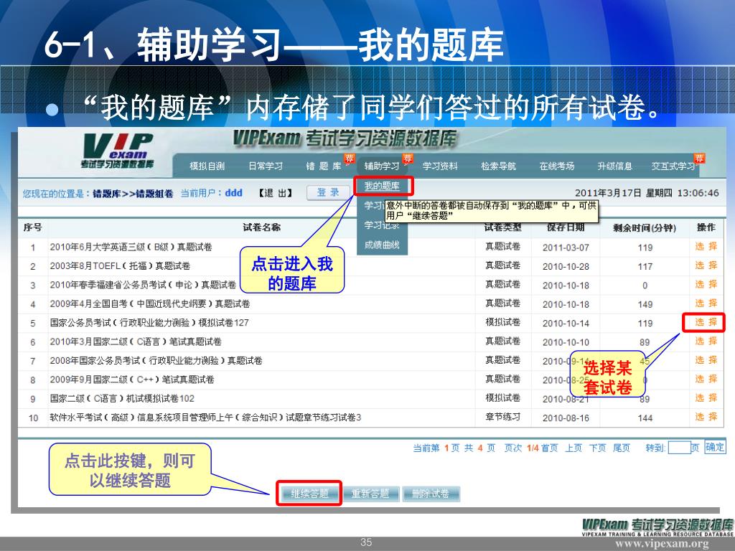735x551 pixels.
Task: Click the VIP exam logo
Action: coord(117,151)
